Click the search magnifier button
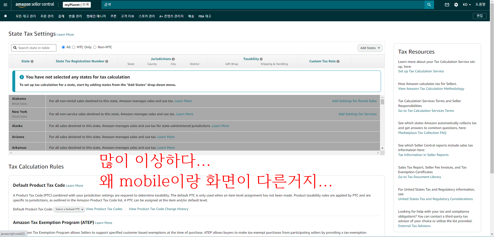494x237 pixels. (429, 5)
